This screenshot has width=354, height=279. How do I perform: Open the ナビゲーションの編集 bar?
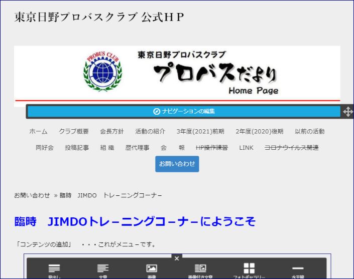(184, 112)
